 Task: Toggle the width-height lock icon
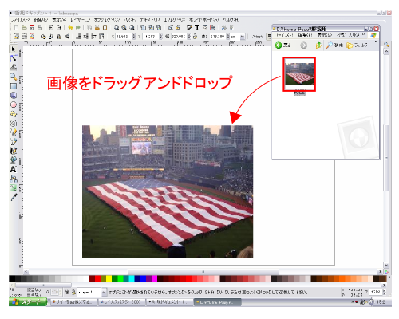tap(195, 37)
